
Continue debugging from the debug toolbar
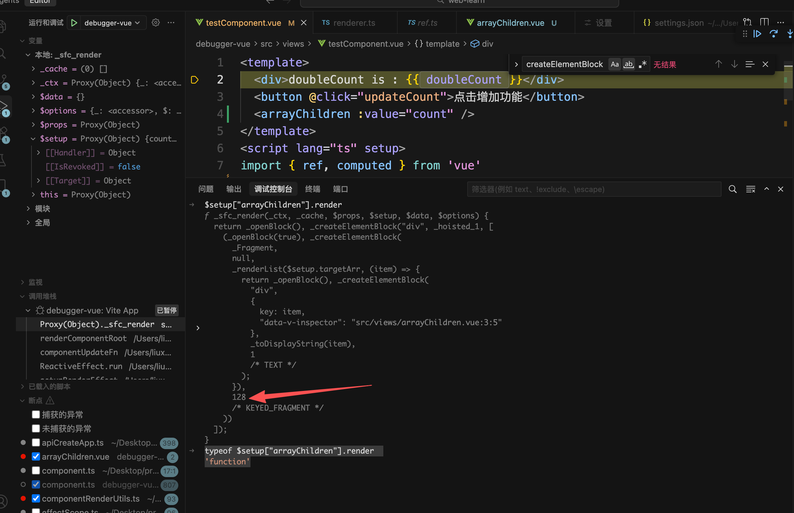[x=757, y=34]
